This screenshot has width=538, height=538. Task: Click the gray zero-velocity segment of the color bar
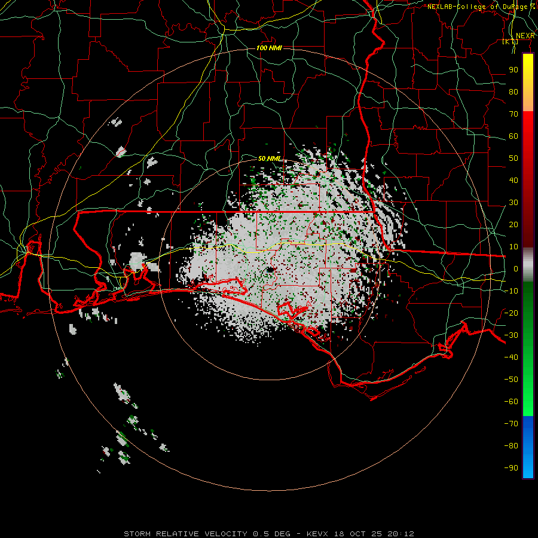click(528, 265)
